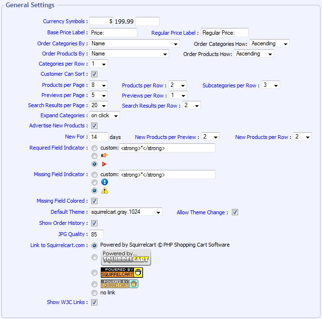Select the 'no link' radio option
Viewport: 322px width, 319px height.
(94, 292)
